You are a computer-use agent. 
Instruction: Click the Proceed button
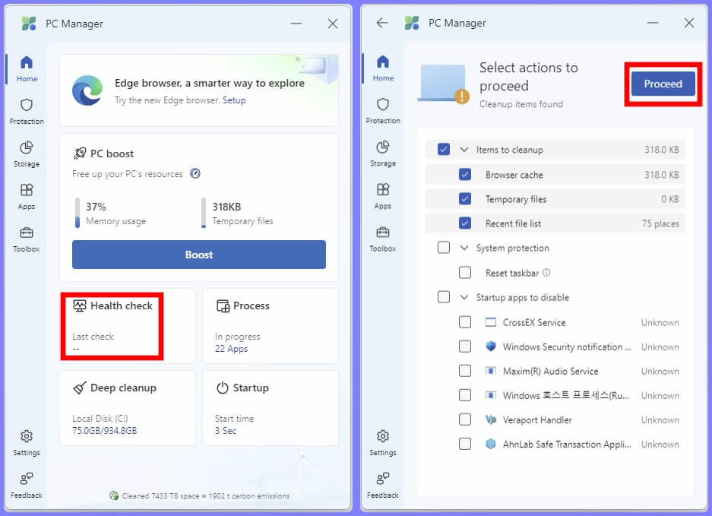coord(663,84)
